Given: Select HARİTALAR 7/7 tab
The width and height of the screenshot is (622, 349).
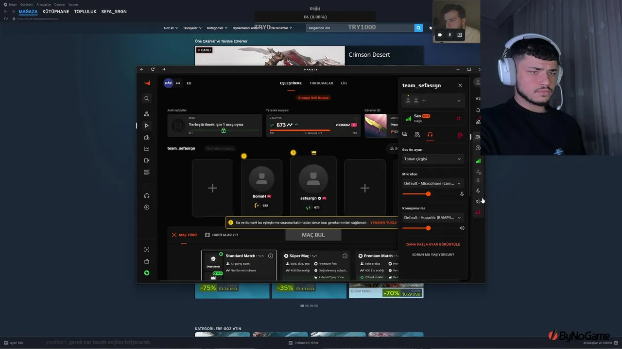Looking at the screenshot, I should pyautogui.click(x=222, y=235).
